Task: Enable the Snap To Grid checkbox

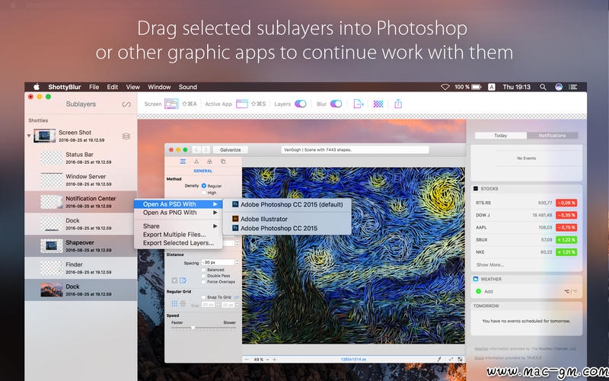Action: click(x=203, y=297)
